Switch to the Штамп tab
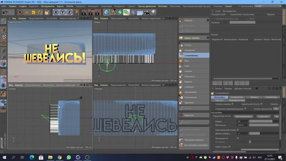 click(x=254, y=97)
